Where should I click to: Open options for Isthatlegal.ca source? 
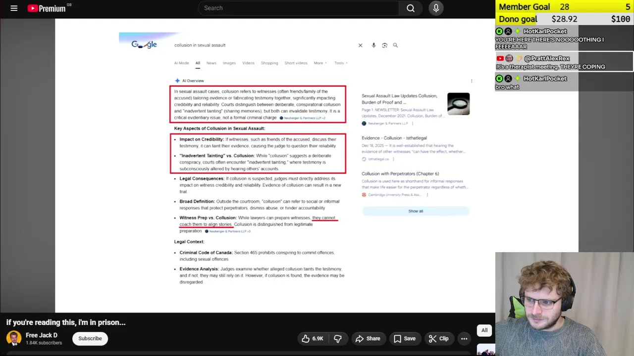coord(393,159)
